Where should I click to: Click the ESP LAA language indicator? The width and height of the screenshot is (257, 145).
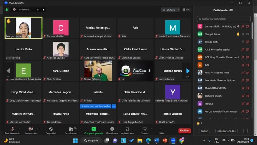(216, 141)
